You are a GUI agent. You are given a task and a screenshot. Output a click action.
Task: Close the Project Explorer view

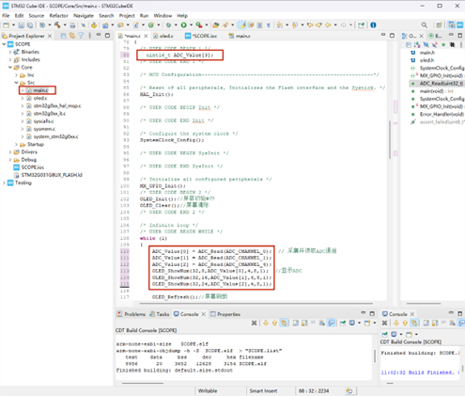pos(50,36)
